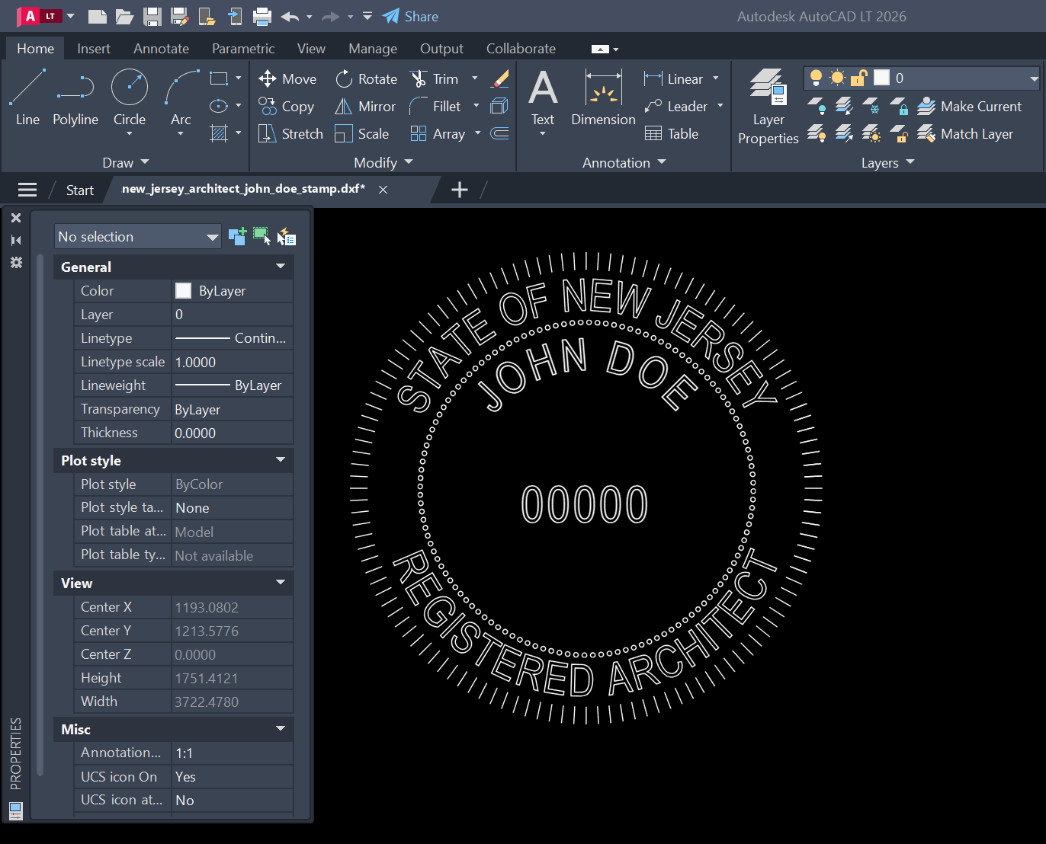Click the layer Freeze snowflake icon
The height and width of the screenshot is (844, 1046).
(x=871, y=106)
